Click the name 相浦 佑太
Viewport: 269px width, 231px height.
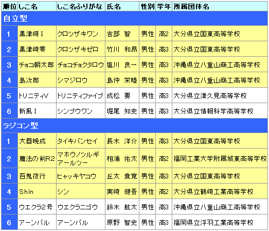click(x=122, y=159)
